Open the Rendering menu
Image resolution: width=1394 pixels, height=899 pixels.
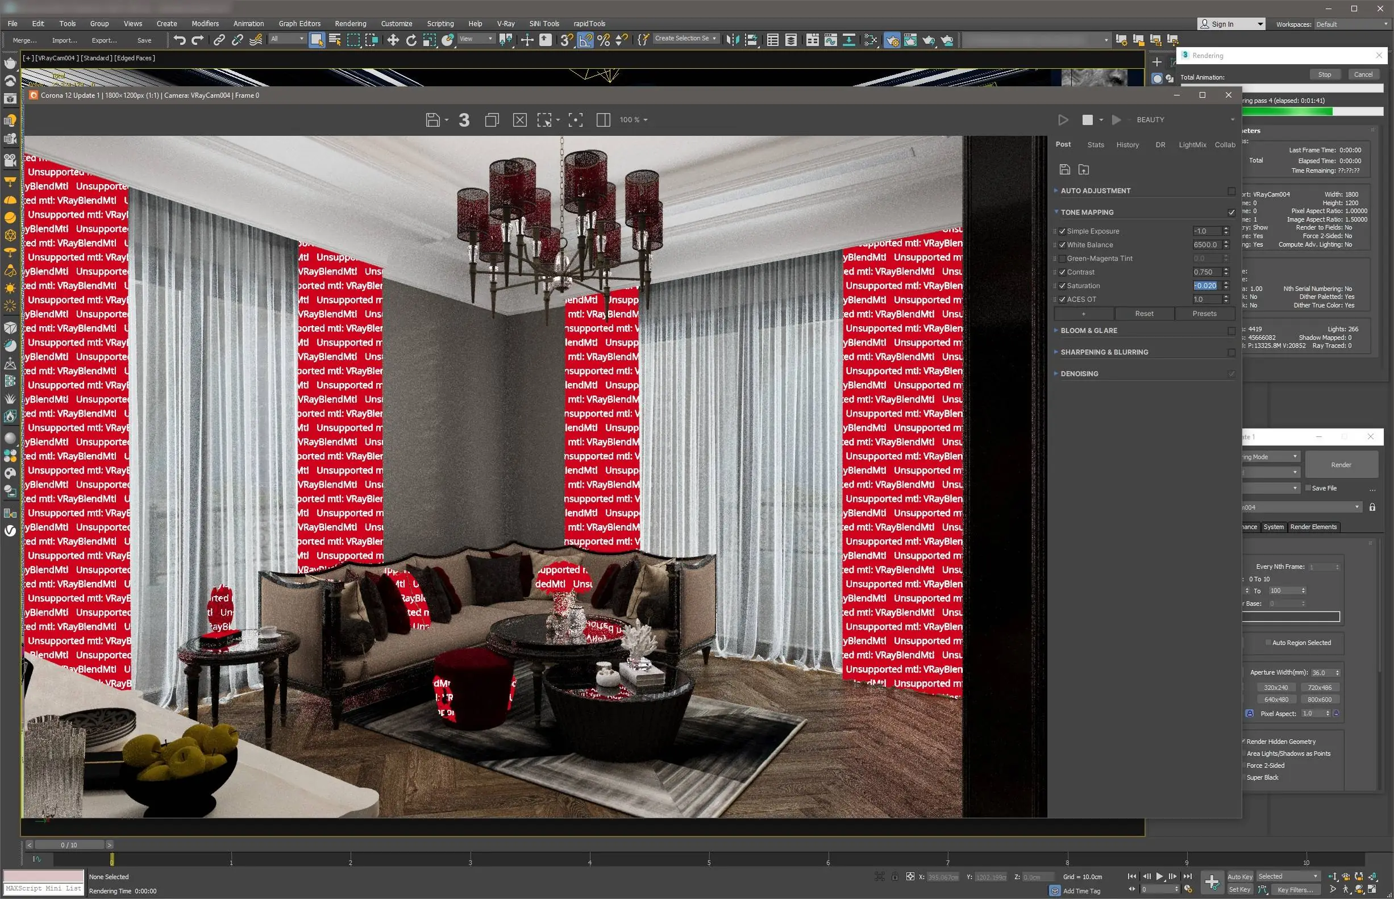point(350,24)
